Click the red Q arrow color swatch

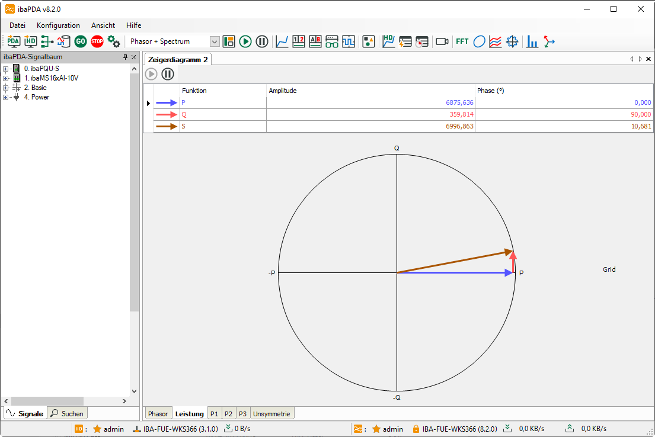[167, 115]
